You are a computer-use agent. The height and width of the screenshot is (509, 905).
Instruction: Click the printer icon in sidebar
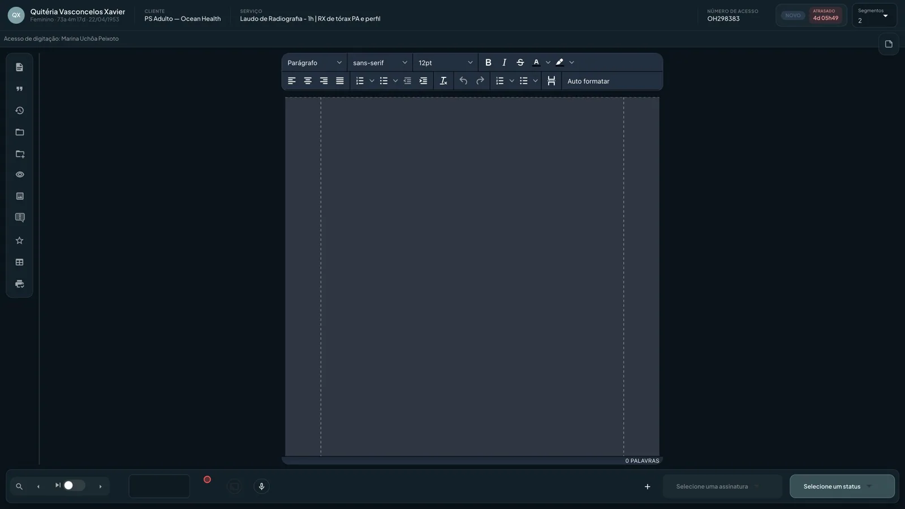[19, 284]
